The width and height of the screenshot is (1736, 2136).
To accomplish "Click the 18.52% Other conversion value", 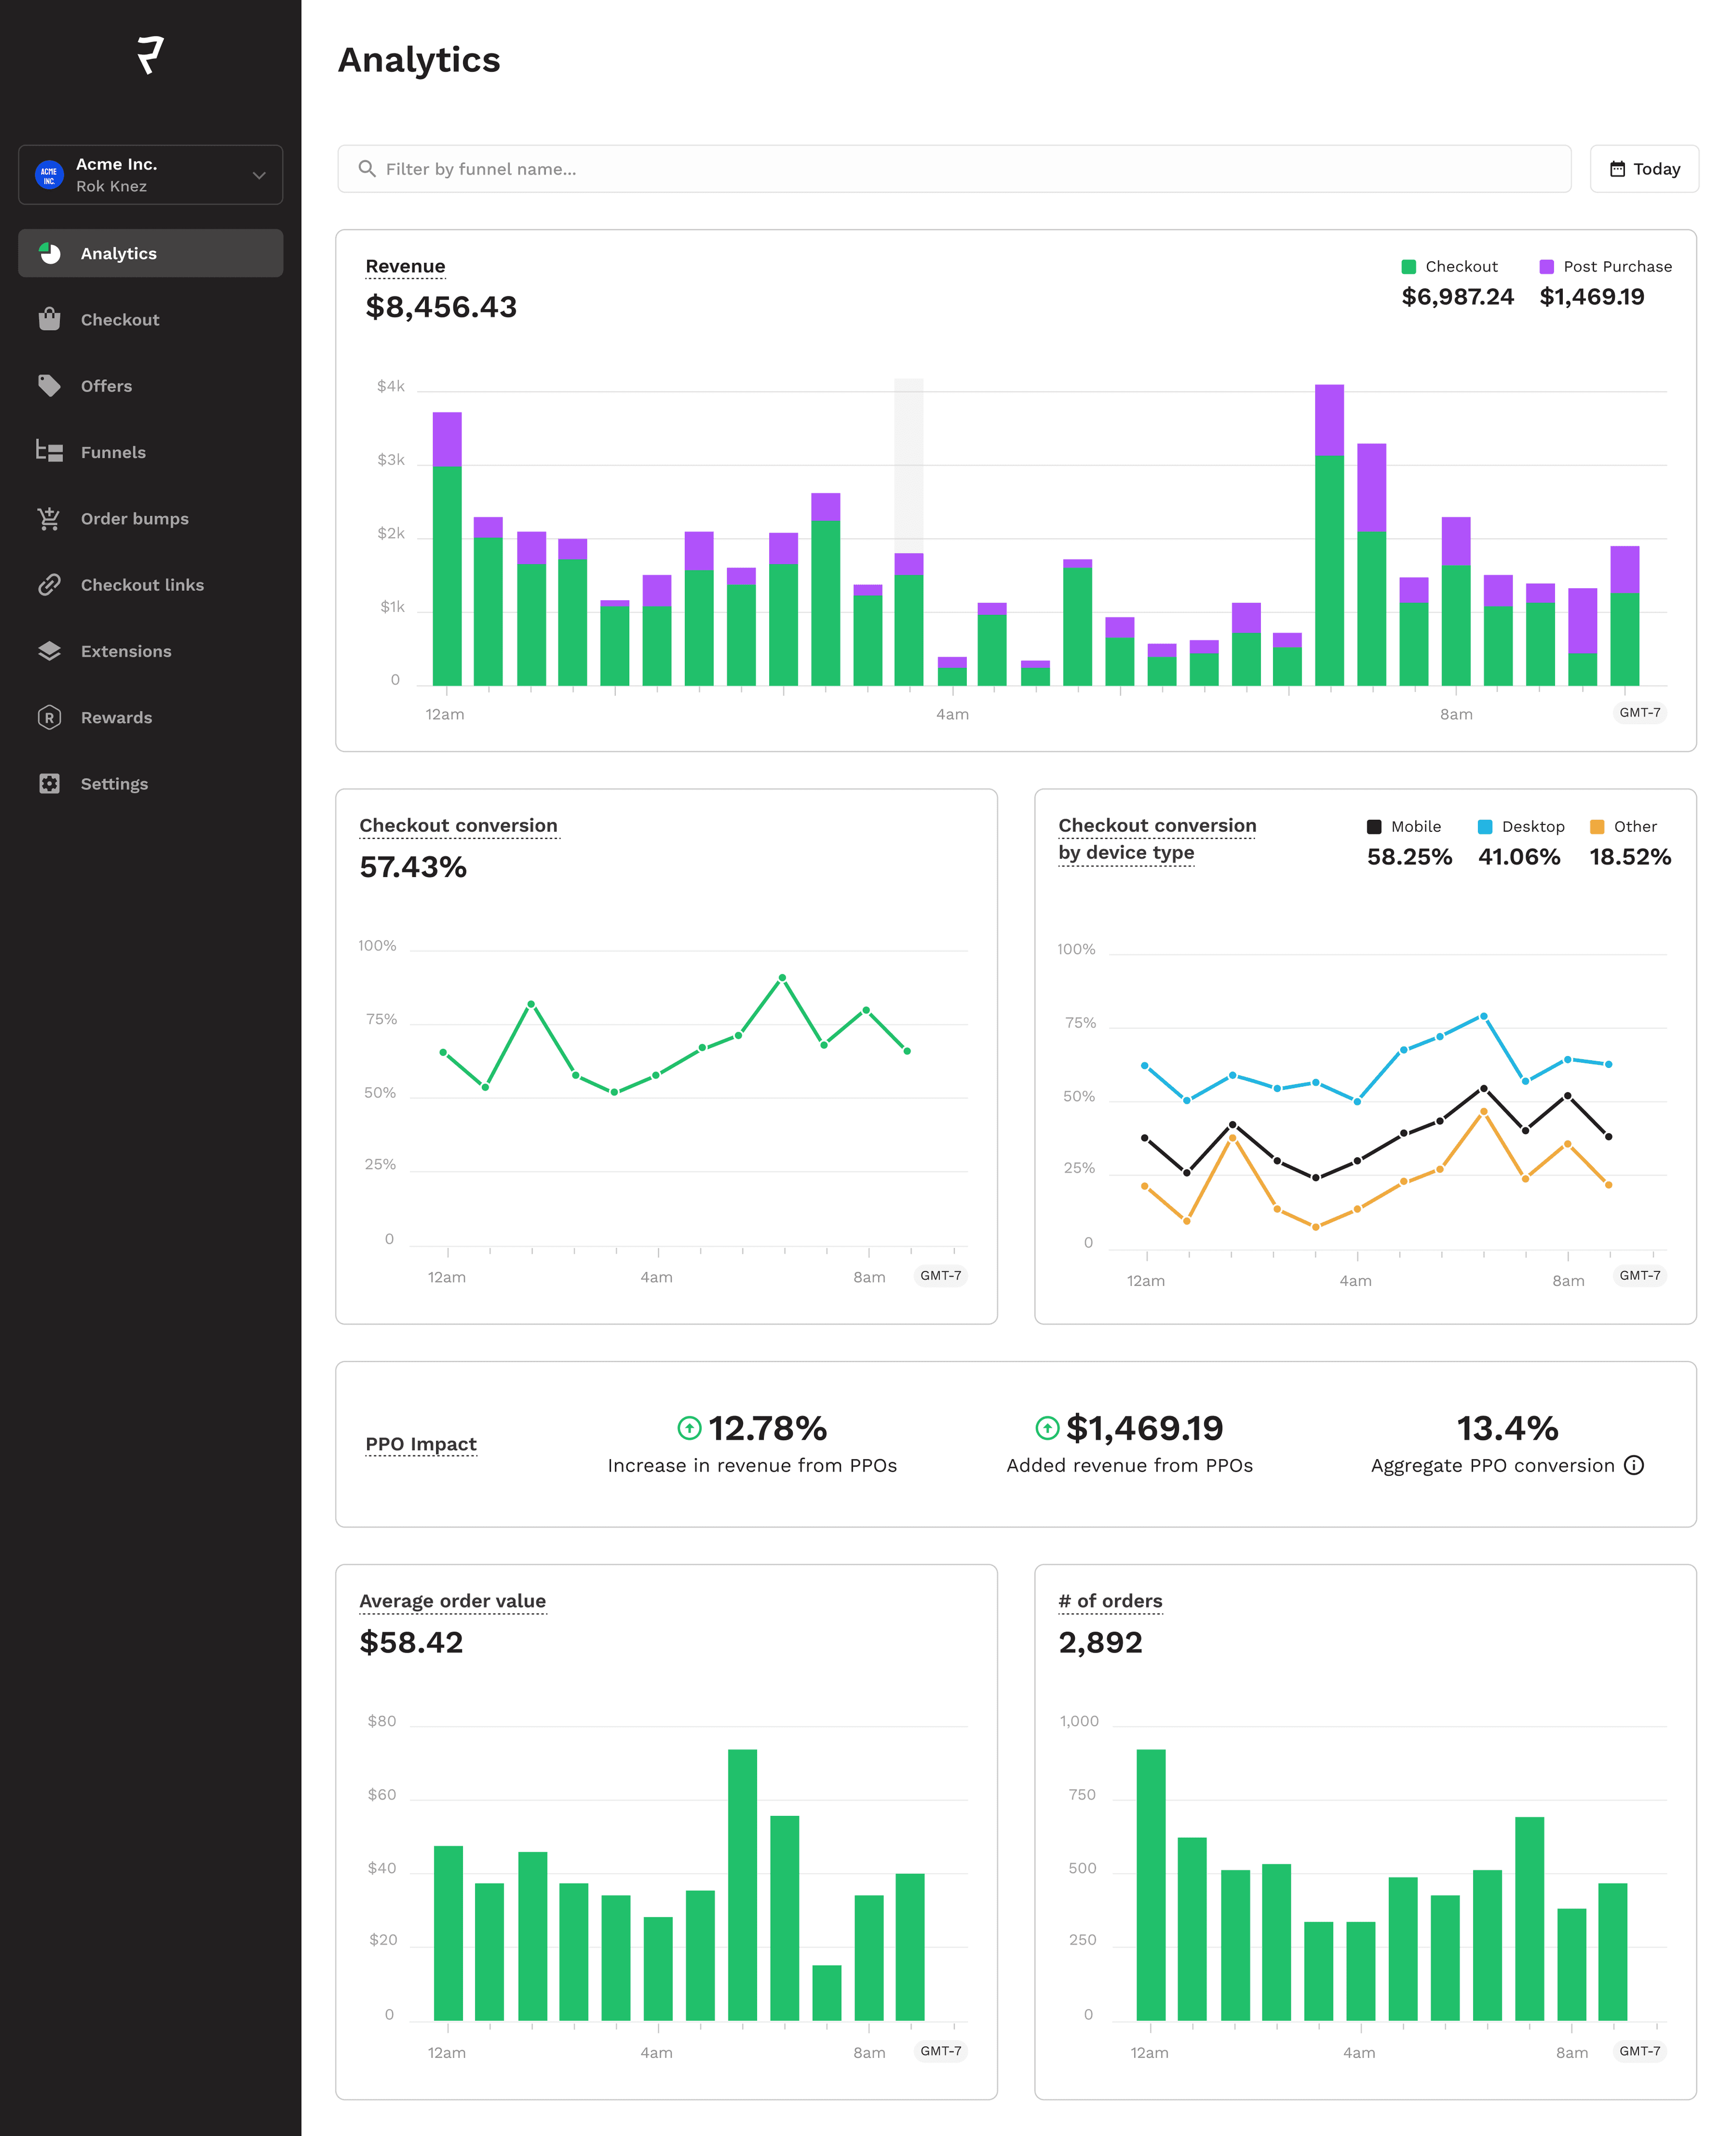I will 1630,857.
